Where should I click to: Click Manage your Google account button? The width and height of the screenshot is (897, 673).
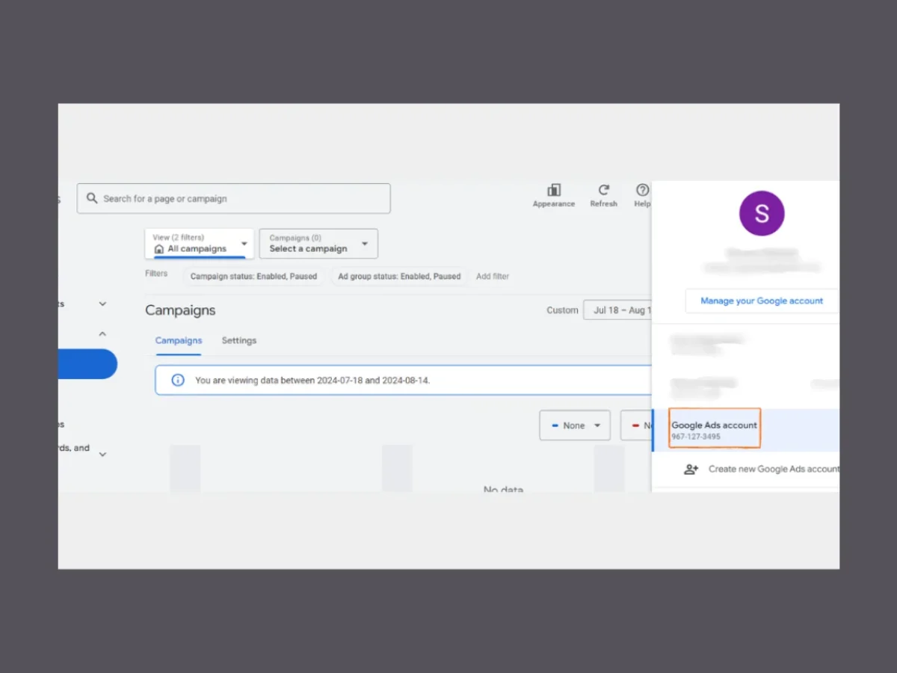coord(761,301)
